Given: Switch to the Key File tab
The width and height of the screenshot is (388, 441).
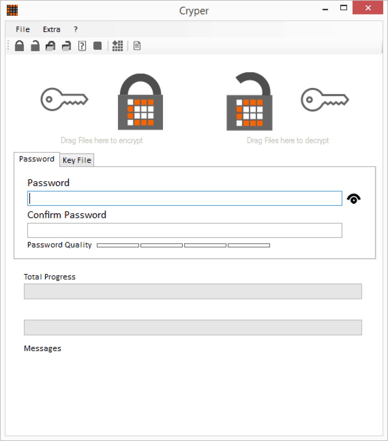Looking at the screenshot, I should pyautogui.click(x=77, y=160).
